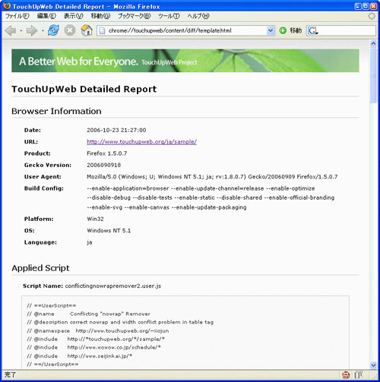380x382 pixels.
Task: Open the touchupweb.org/ja/sample link
Action: pyautogui.click(x=141, y=142)
